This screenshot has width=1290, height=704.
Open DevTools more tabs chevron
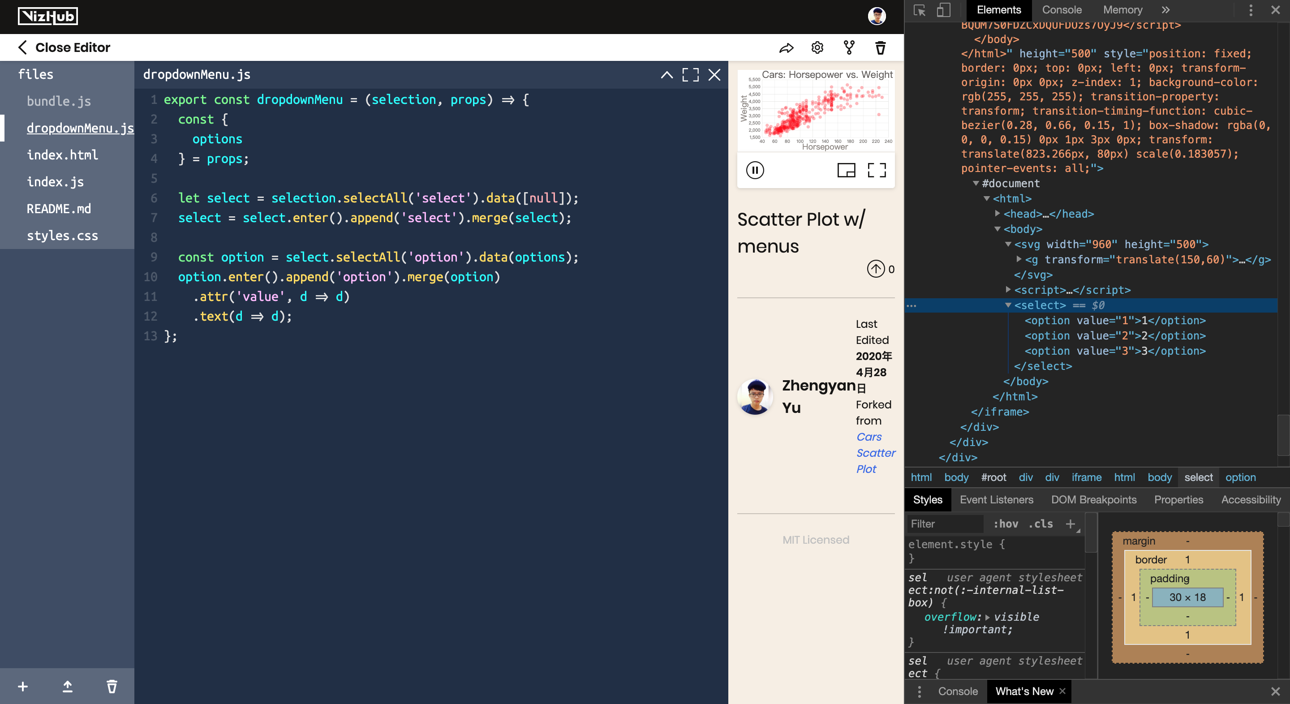tap(1166, 10)
